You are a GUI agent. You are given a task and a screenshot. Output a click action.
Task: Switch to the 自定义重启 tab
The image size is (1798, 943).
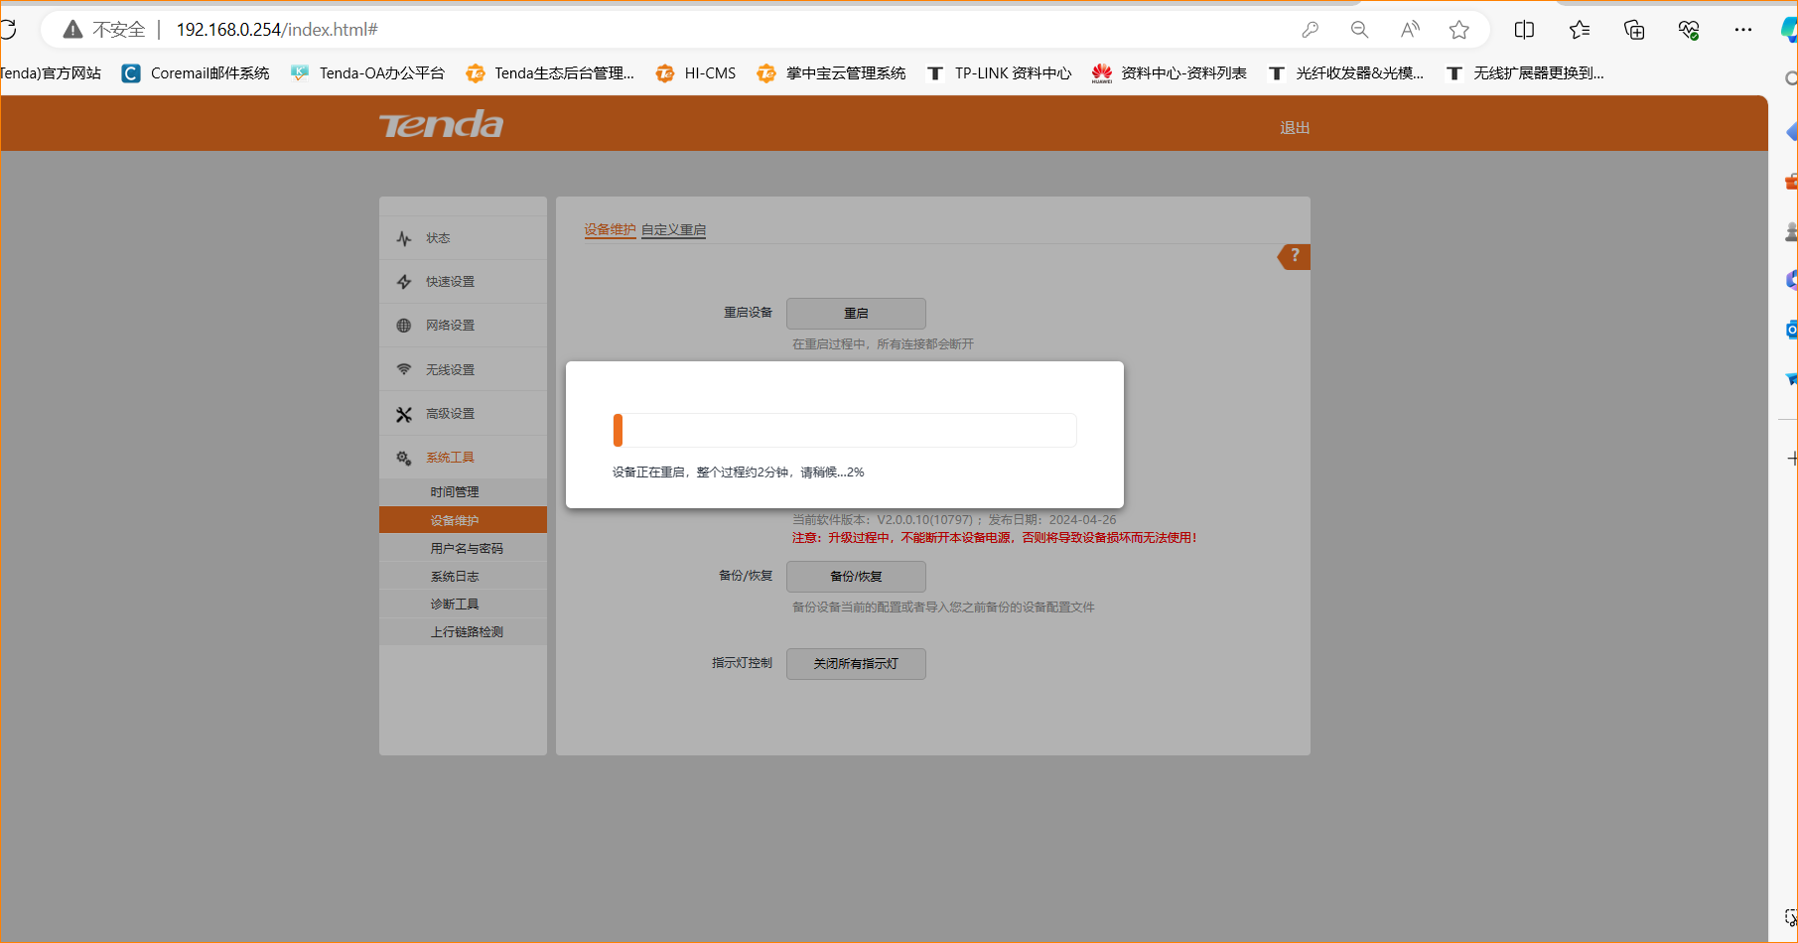[673, 230]
